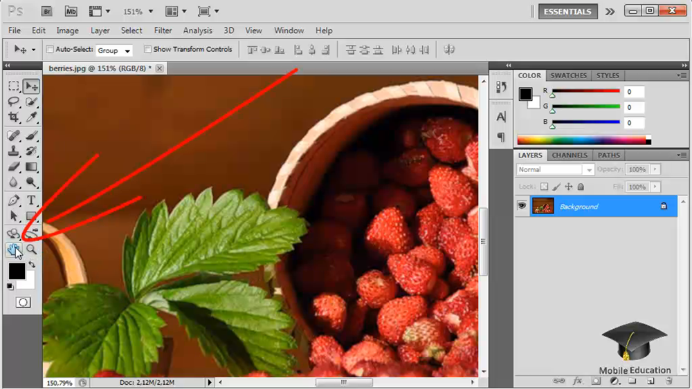The width and height of the screenshot is (692, 389).
Task: Switch to the Paths tab
Action: 608,155
